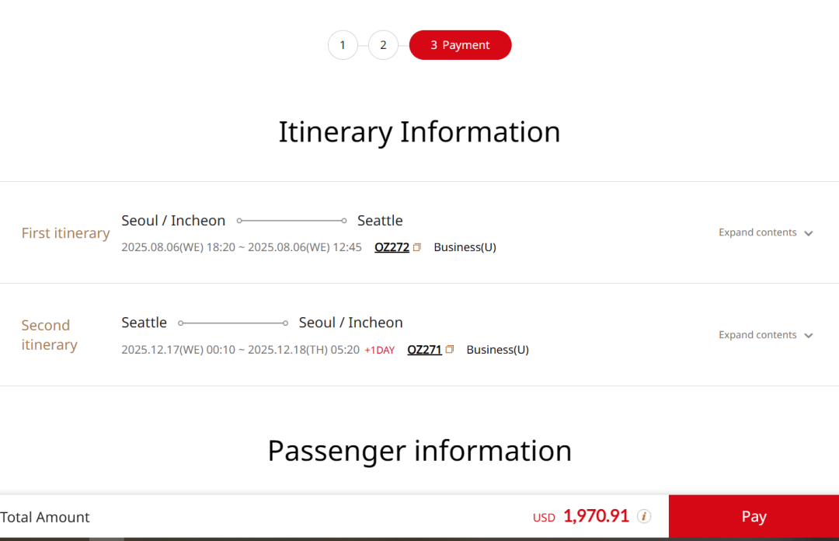Go back to step 1

tap(343, 45)
